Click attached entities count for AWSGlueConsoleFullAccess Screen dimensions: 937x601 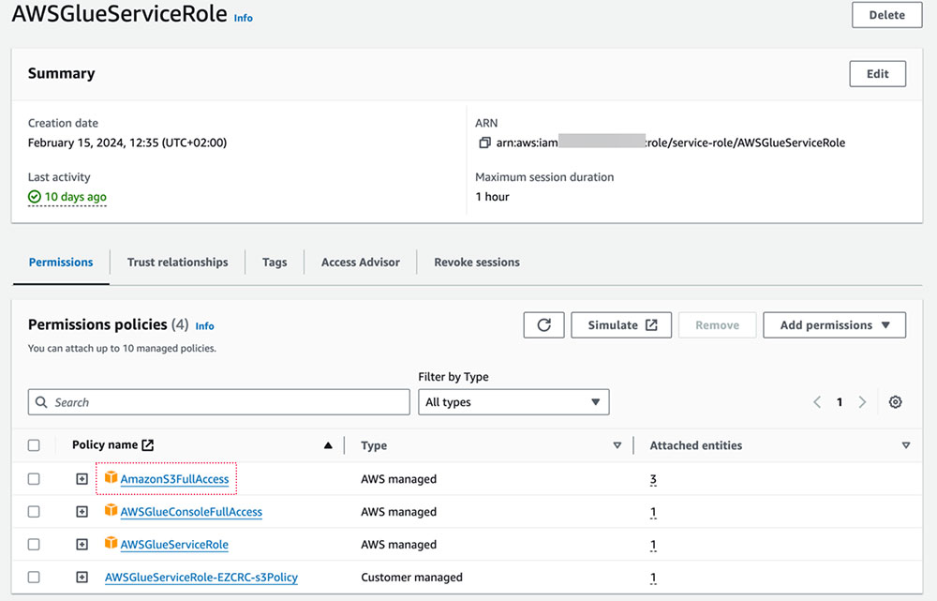coord(653,512)
